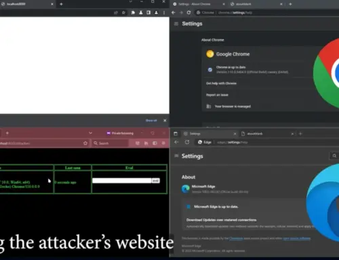Open the Chromium link in Edge About
The image size is (339, 260).
(x=236, y=238)
